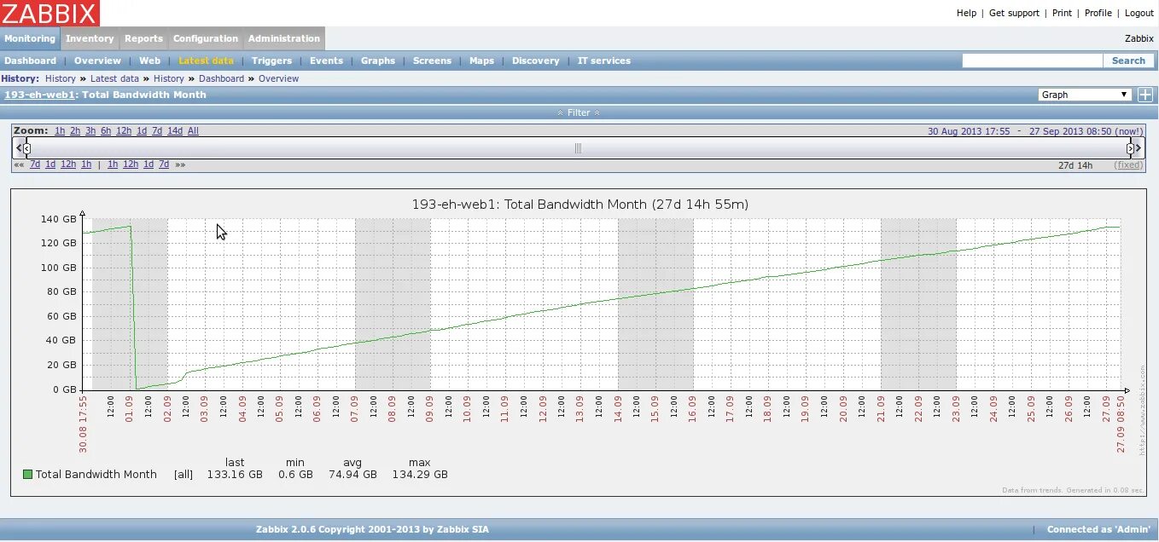
Task: Open the Profile link
Action: point(1098,13)
